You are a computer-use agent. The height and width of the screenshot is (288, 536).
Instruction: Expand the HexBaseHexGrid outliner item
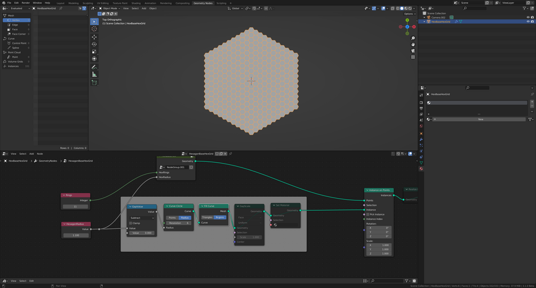point(425,21)
